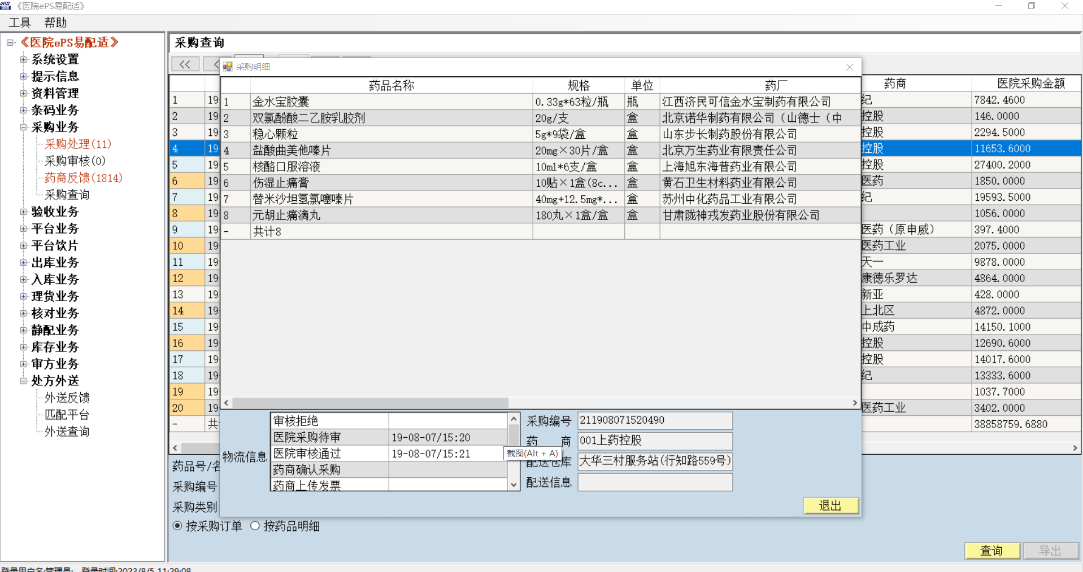The width and height of the screenshot is (1083, 572).
Task: Click the 药商 field showing 001上药控股
Action: click(655, 441)
